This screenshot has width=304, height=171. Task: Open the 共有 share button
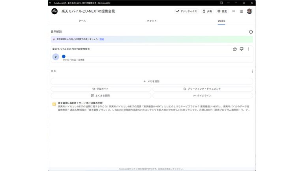click(207, 11)
